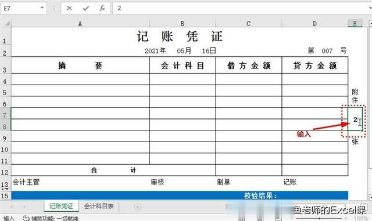The height and width of the screenshot is (221, 372).
Task: Switch to the 记账凭证 sheet tab
Action: point(61,206)
